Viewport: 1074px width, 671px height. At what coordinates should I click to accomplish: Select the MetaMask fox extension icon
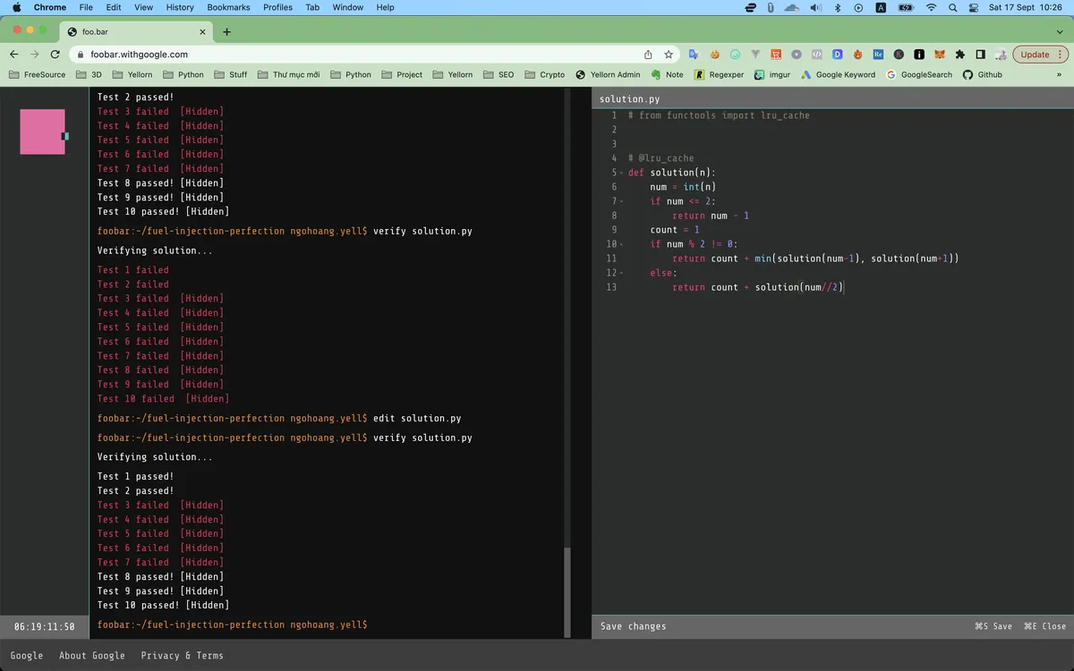click(x=942, y=54)
